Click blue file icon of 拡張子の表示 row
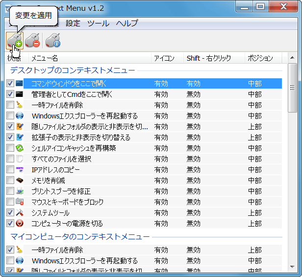The width and height of the screenshot is (302, 277). [20, 137]
